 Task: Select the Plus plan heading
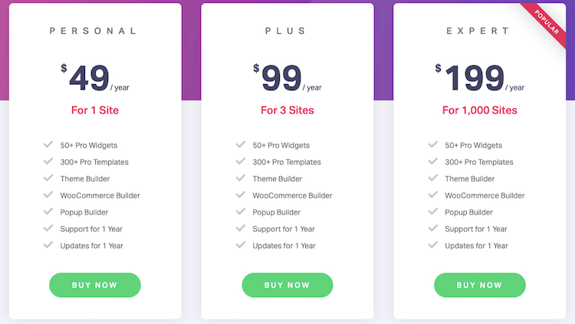[x=286, y=31]
